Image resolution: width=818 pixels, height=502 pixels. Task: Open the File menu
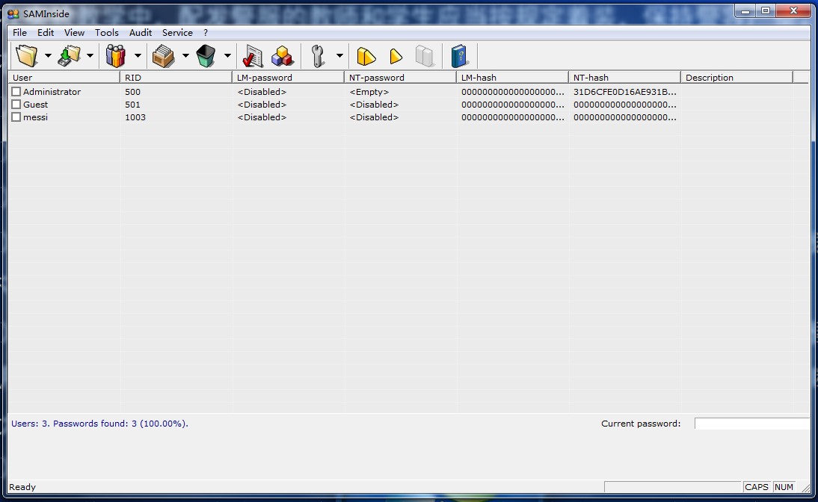pyautogui.click(x=20, y=32)
